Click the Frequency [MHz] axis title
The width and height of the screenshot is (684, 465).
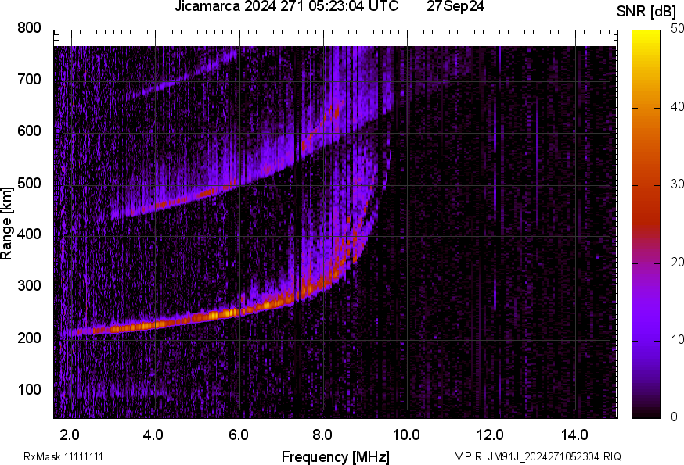(x=335, y=456)
